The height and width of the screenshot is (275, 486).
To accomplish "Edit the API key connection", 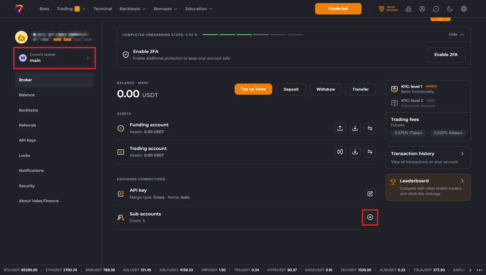I will click(370, 194).
